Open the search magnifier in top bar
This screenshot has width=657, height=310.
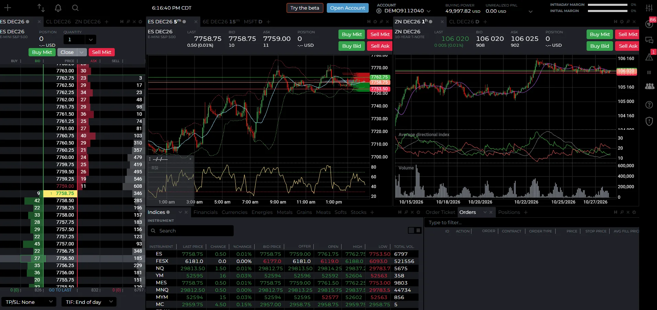tap(75, 8)
